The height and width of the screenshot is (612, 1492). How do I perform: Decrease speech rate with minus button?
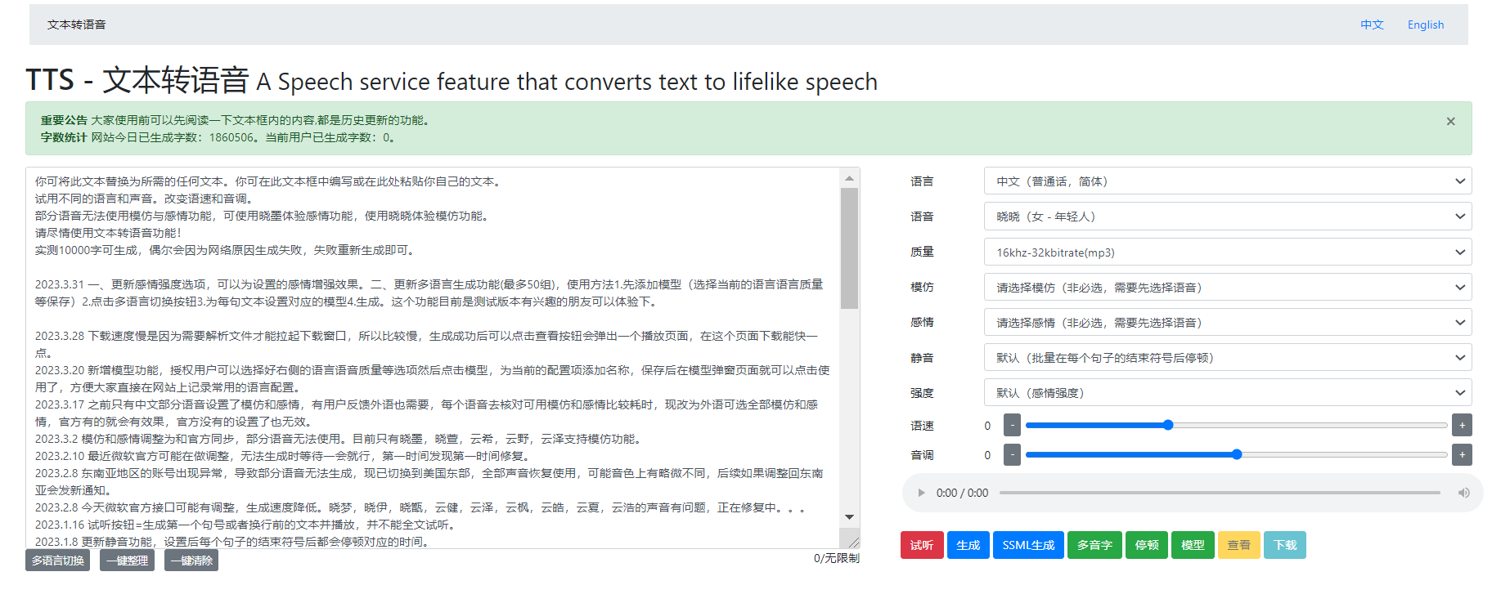[x=1012, y=425]
